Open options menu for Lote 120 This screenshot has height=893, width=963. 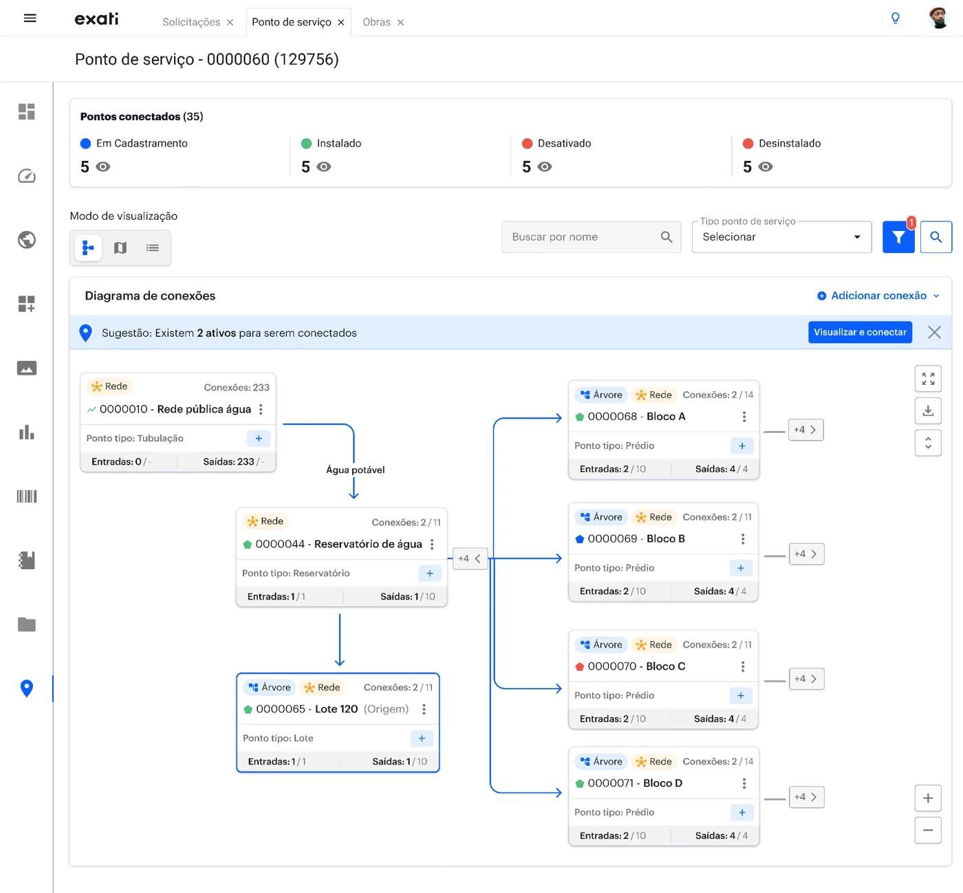point(424,709)
